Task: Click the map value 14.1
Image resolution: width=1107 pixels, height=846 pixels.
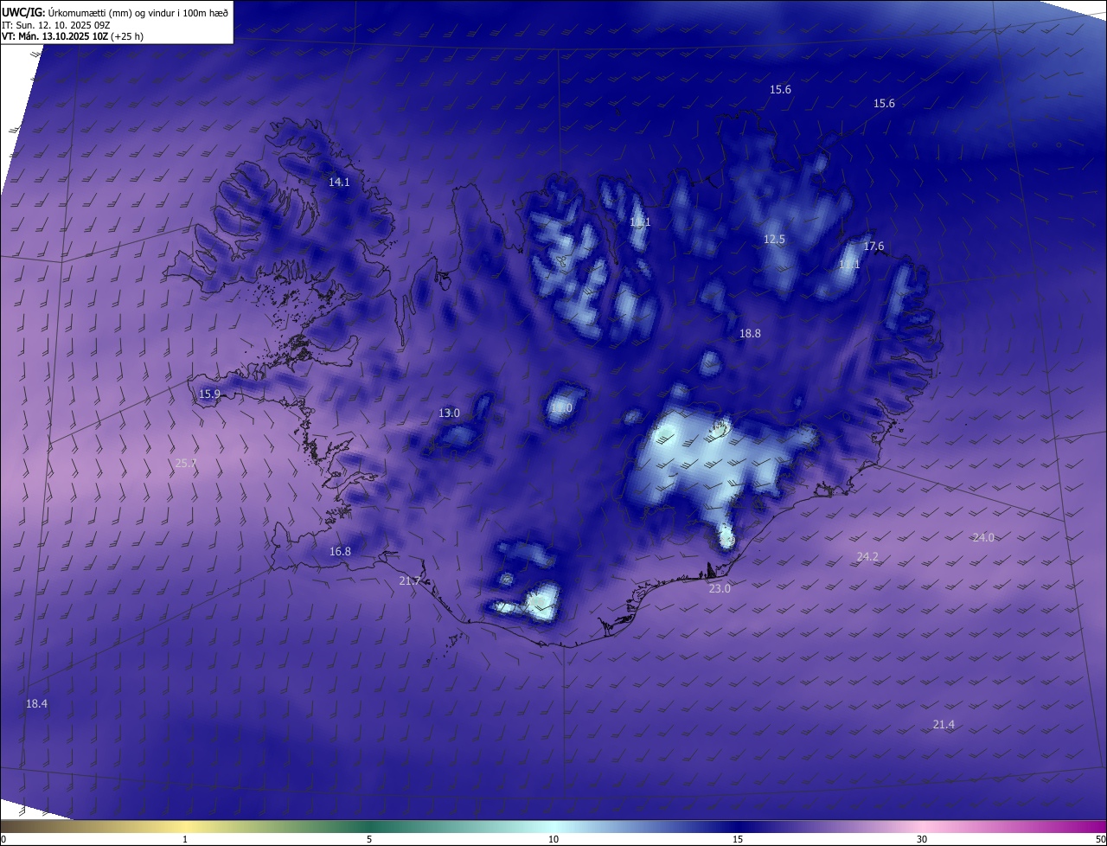Action: [339, 183]
